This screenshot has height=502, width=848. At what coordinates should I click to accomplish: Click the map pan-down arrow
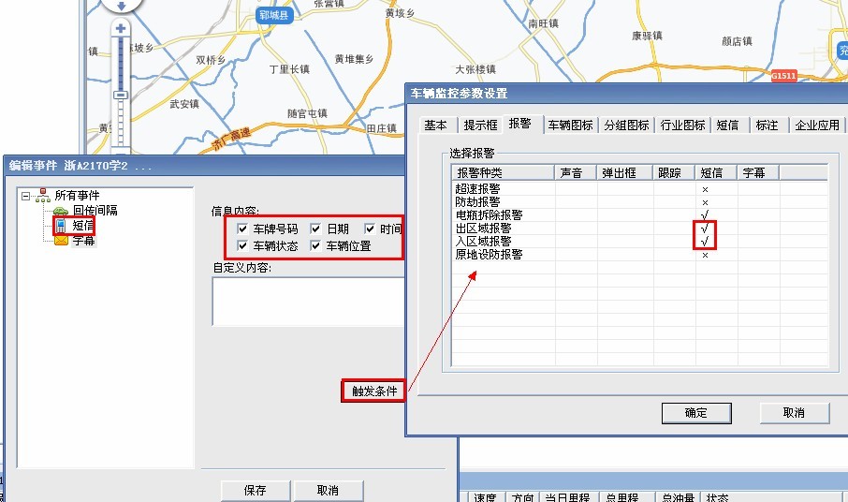121,6
